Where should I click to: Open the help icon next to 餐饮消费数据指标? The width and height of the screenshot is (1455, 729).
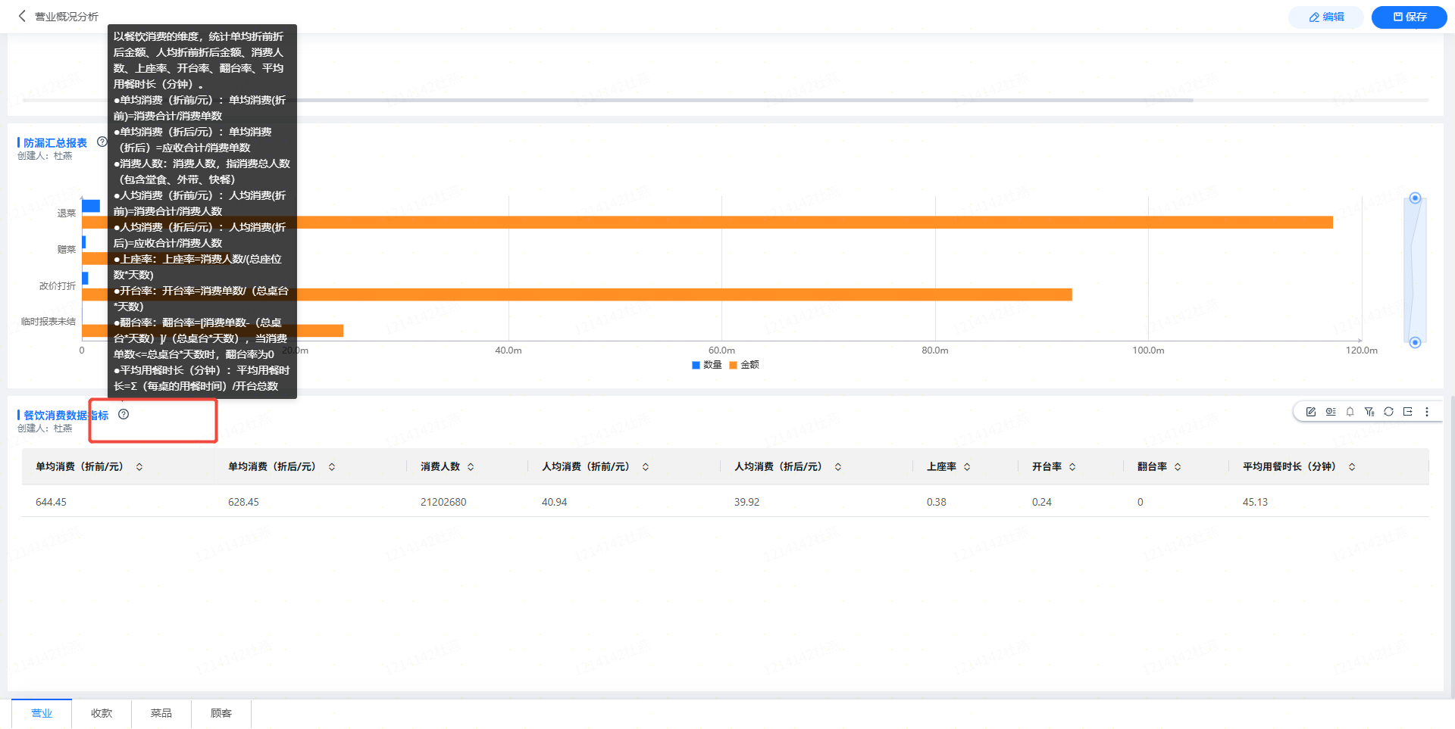124,414
